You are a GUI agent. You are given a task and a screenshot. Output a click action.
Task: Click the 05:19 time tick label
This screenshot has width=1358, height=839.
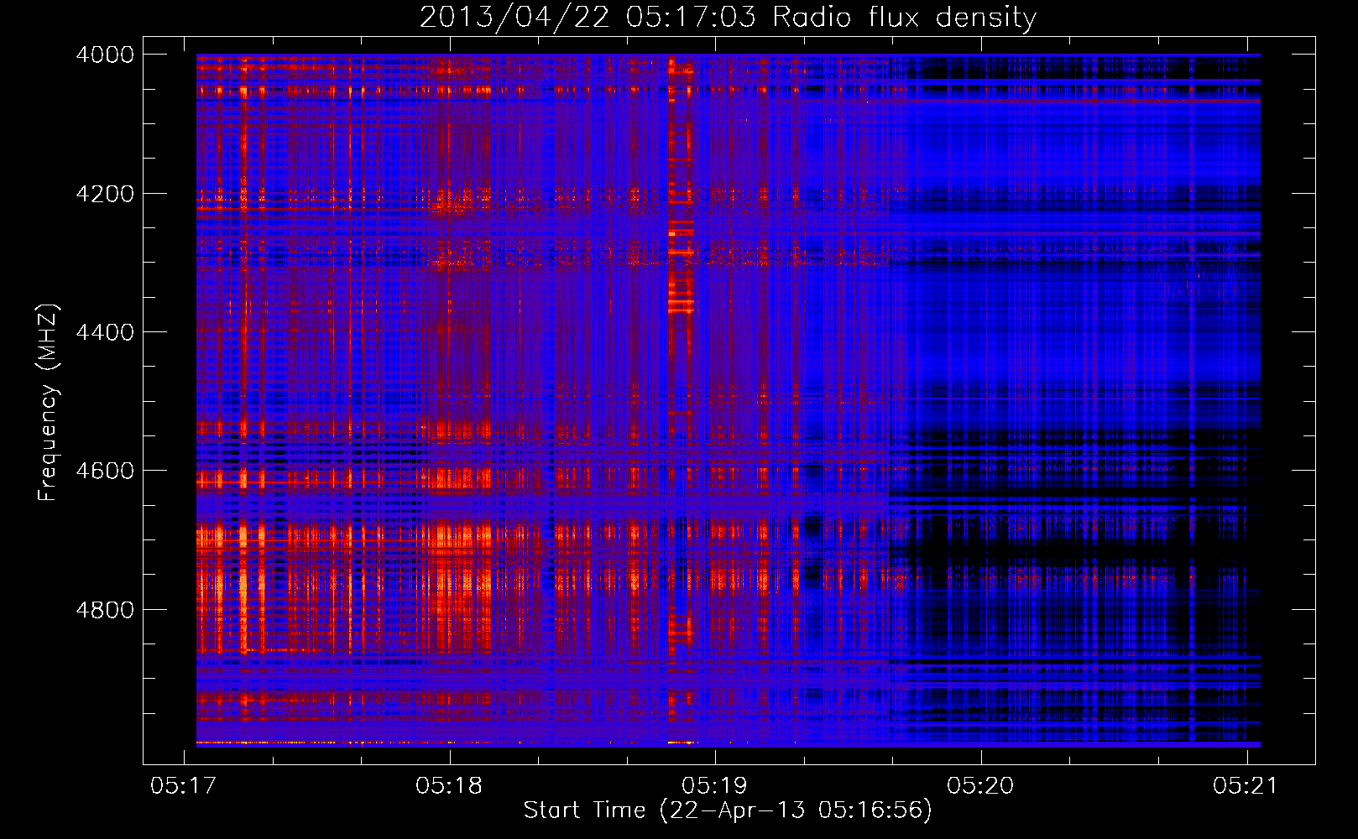coord(714,785)
